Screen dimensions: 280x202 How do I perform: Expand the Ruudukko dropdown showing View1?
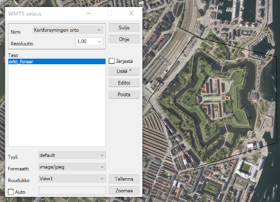(72, 178)
